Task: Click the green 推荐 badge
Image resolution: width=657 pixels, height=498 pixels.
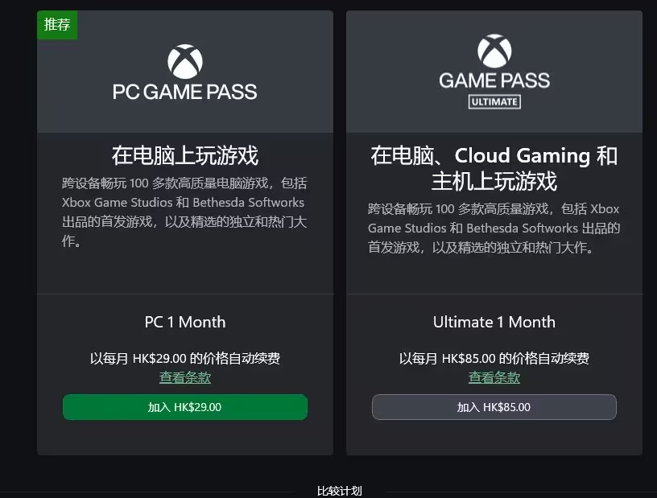Action: (x=57, y=25)
